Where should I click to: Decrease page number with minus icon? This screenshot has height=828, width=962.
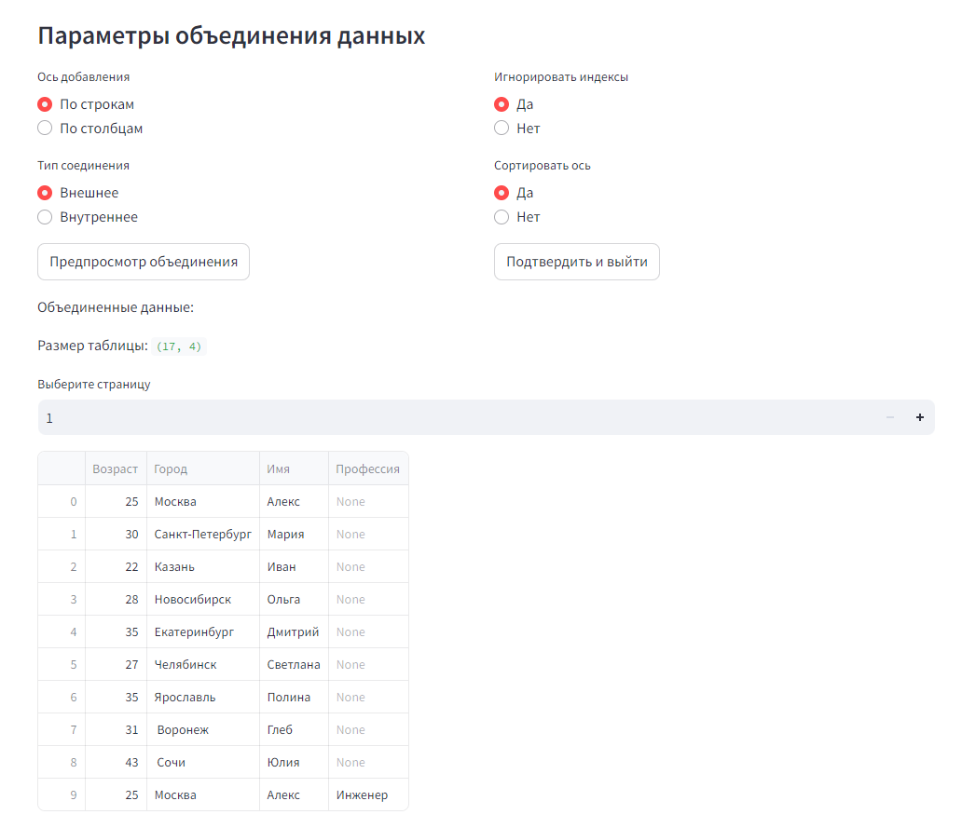pyautogui.click(x=890, y=417)
